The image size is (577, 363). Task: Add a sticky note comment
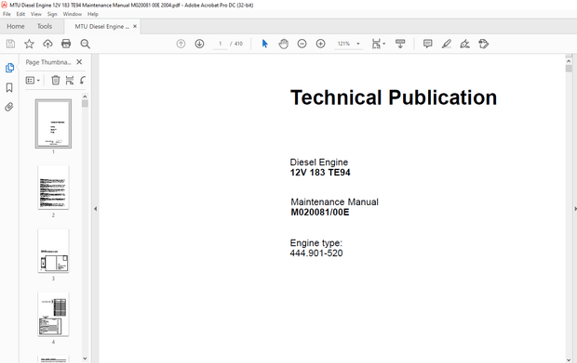427,44
